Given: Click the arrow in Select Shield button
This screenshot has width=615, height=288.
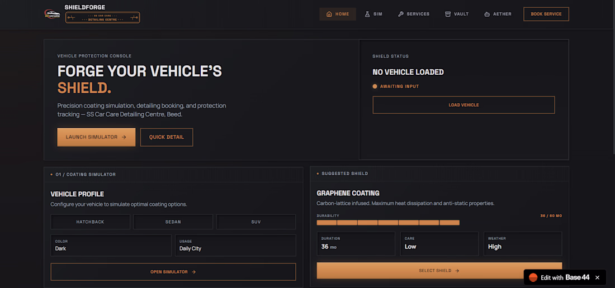Looking at the screenshot, I should 457,270.
